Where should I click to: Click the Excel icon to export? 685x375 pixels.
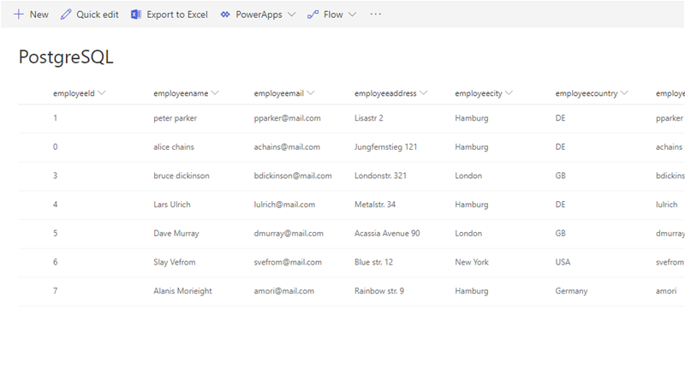pos(136,15)
